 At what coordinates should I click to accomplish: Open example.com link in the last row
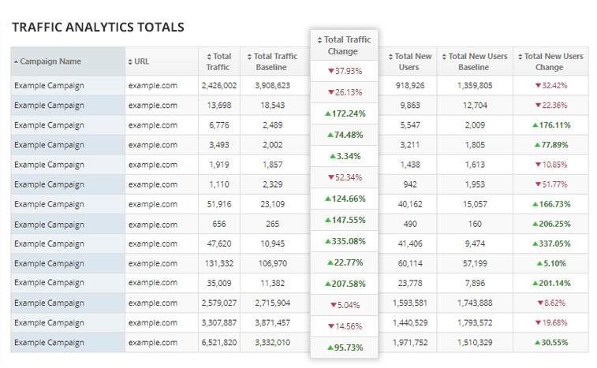(x=153, y=342)
